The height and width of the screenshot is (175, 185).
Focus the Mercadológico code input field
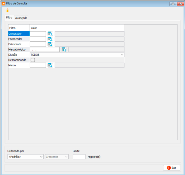(45, 49)
